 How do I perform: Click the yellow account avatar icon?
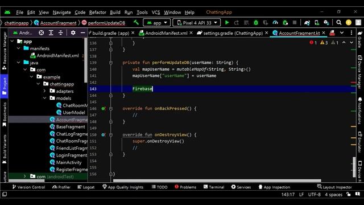[x=349, y=23]
